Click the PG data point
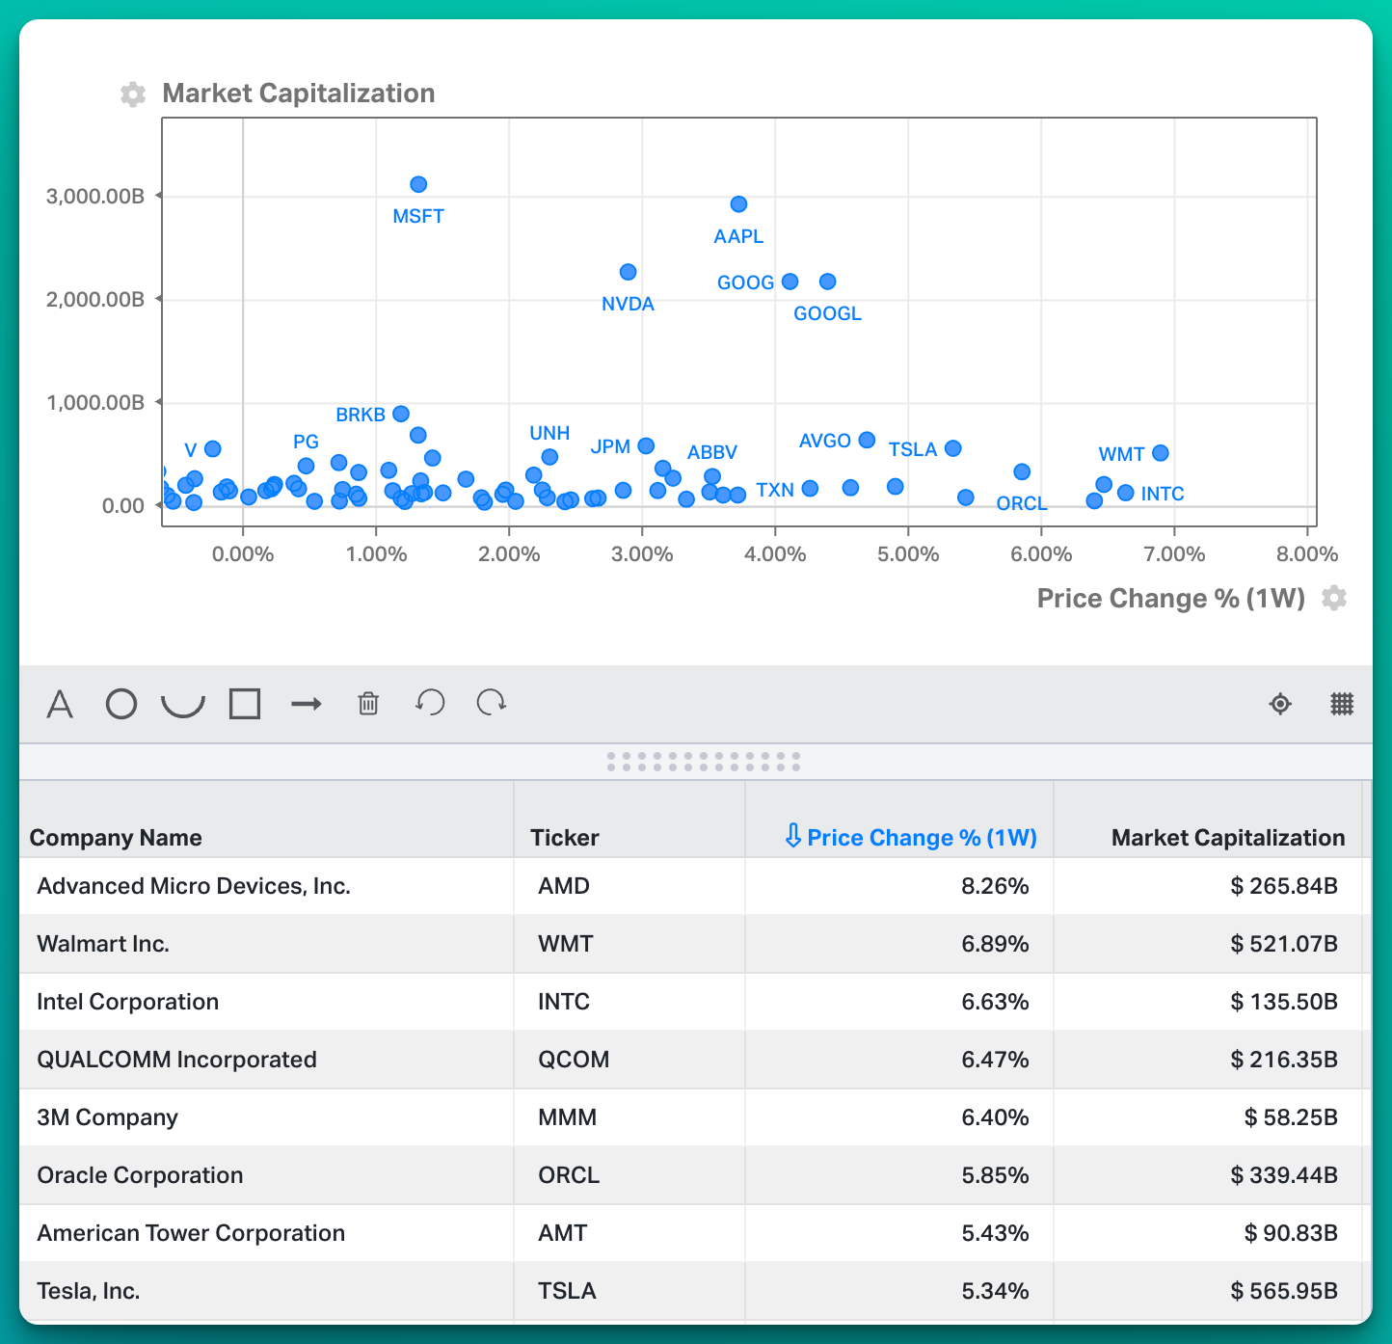This screenshot has height=1344, width=1392. coord(306,466)
